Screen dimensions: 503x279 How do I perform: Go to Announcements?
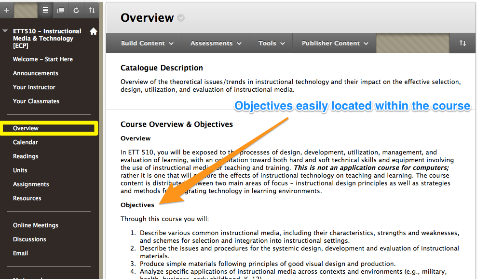(x=36, y=73)
